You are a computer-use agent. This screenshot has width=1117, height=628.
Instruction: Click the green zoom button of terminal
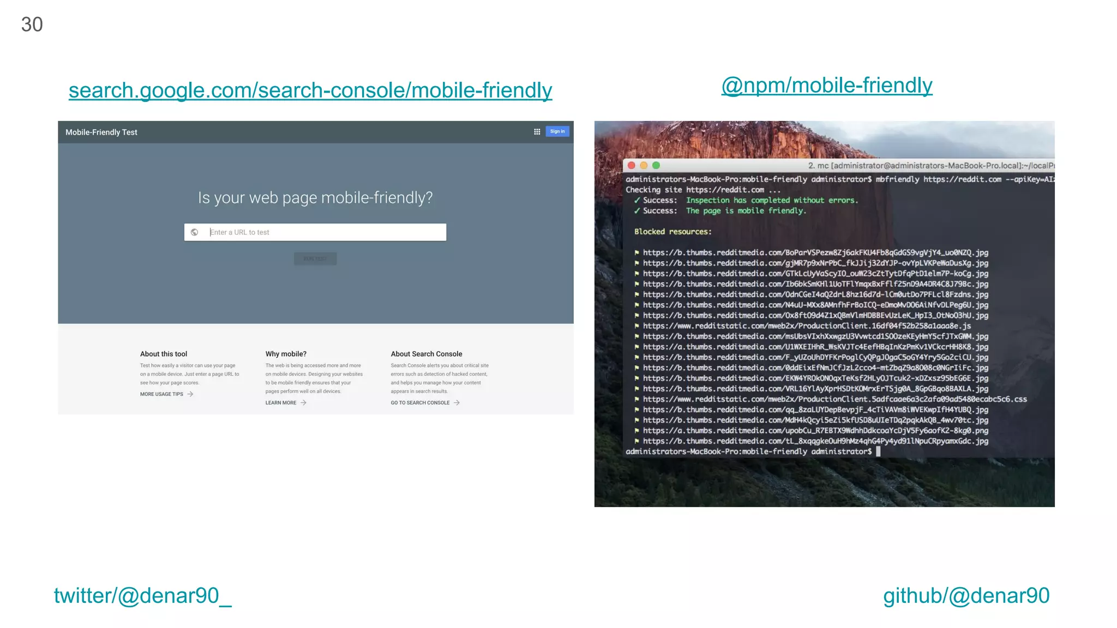tap(656, 165)
